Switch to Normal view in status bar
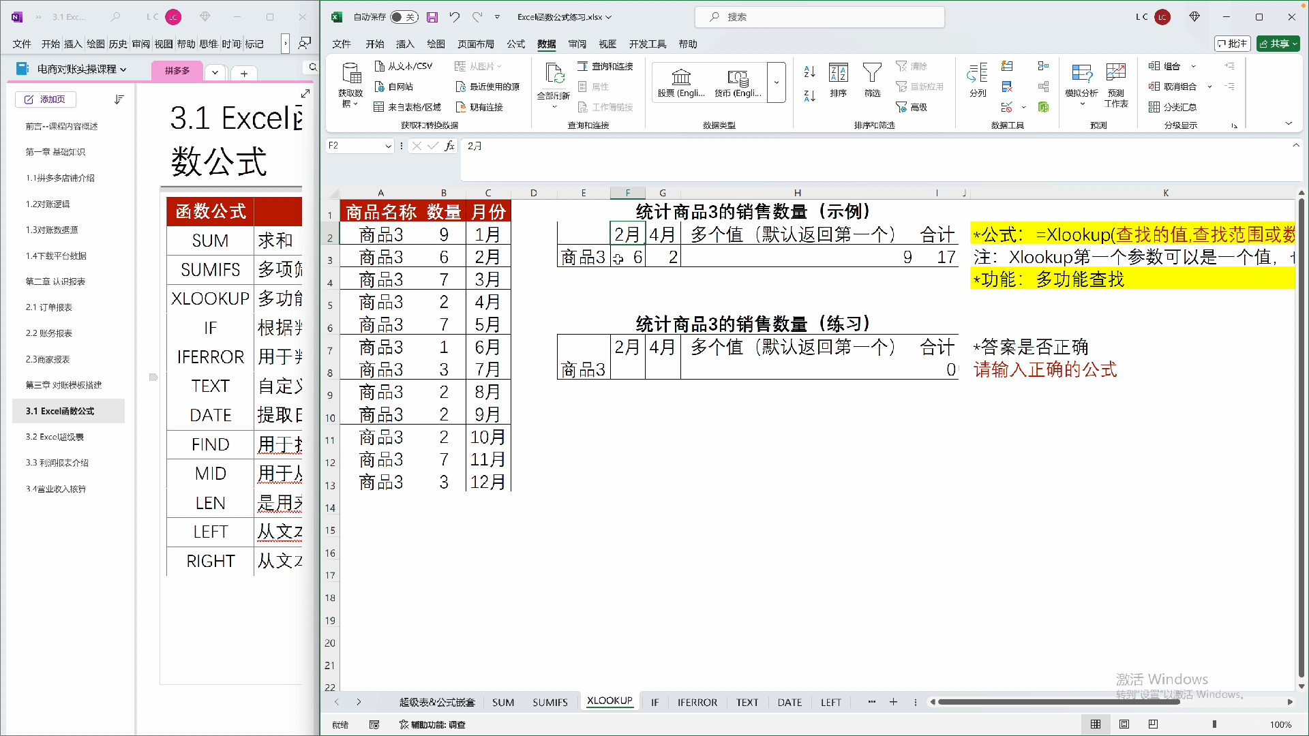 (1096, 724)
